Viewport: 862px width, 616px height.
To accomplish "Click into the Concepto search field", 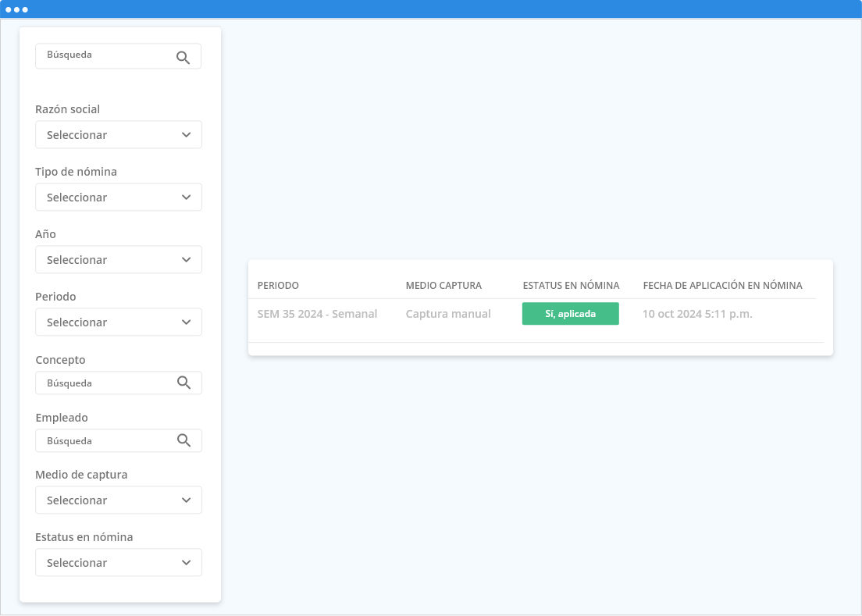I will pos(105,383).
